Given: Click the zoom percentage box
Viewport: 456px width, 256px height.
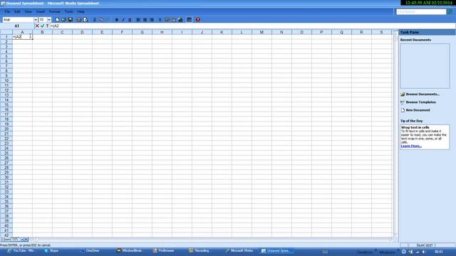Looking at the screenshot, I should [x=16, y=240].
